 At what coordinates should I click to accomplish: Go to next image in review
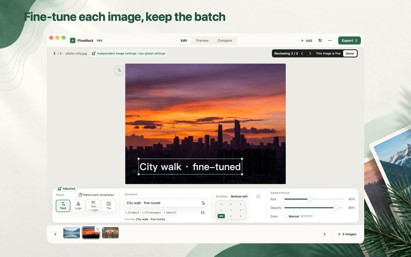[x=310, y=53]
